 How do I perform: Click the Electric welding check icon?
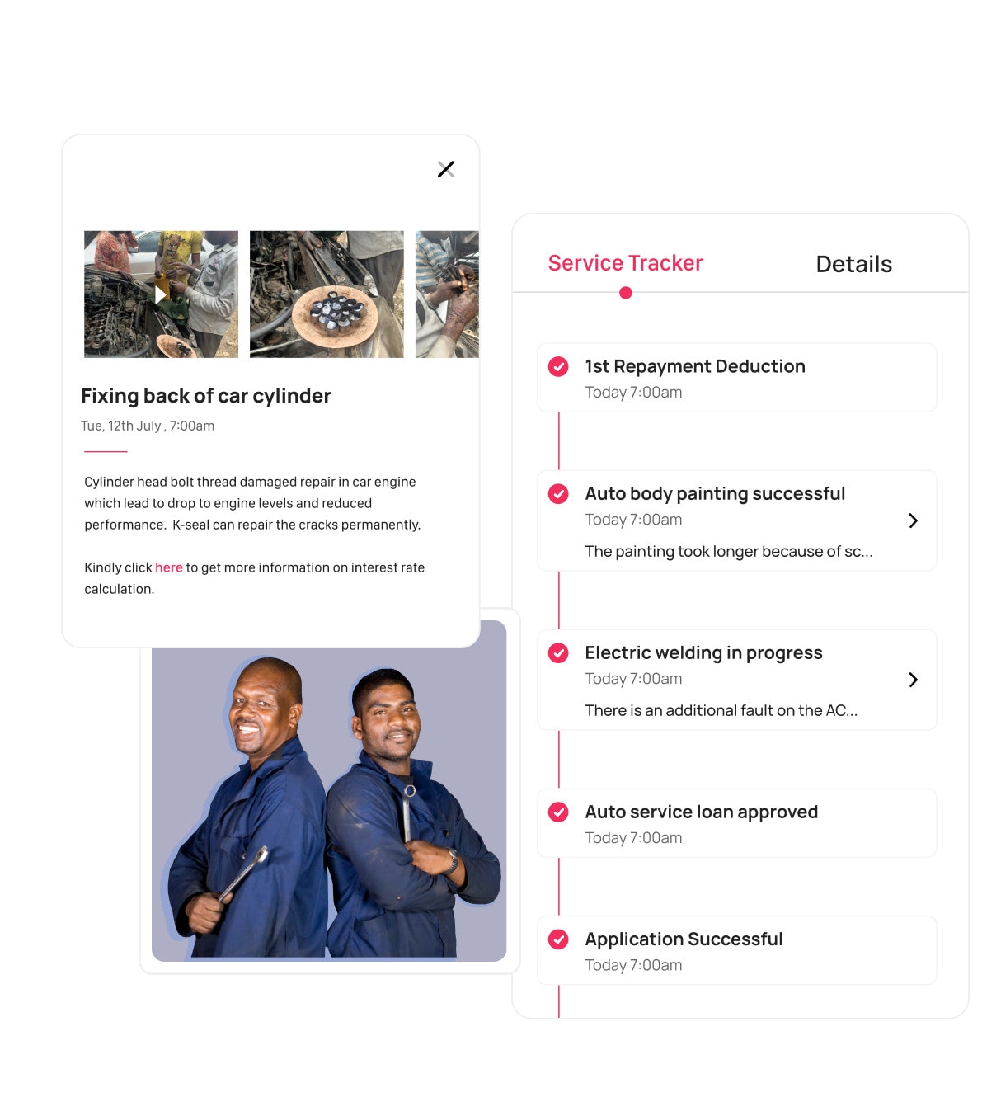pos(558,652)
